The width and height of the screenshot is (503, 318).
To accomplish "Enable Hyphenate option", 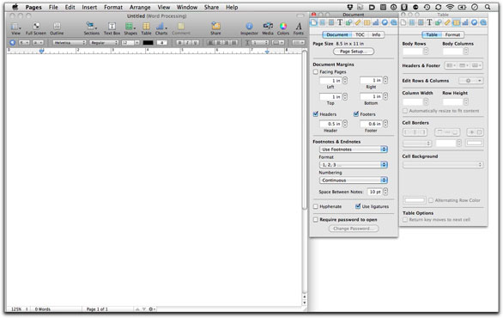I will click(316, 206).
